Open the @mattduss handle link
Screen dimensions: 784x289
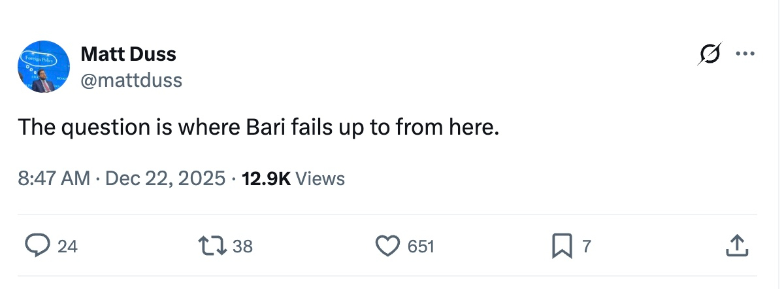point(131,80)
